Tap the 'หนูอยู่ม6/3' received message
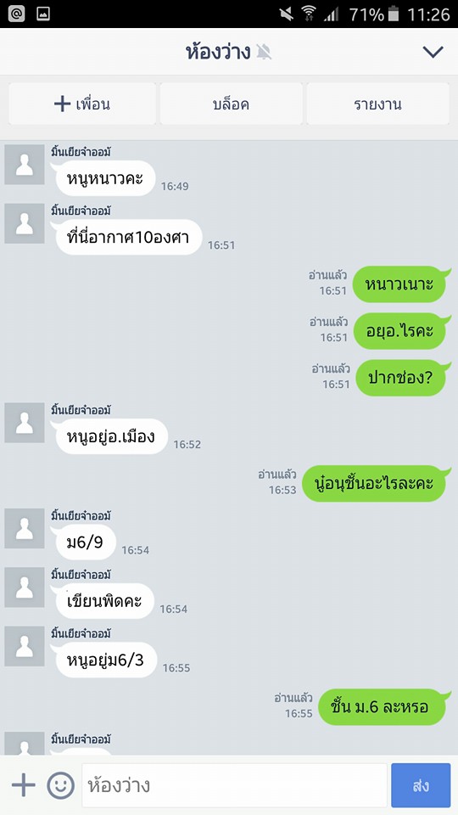458x815 pixels. (x=103, y=660)
